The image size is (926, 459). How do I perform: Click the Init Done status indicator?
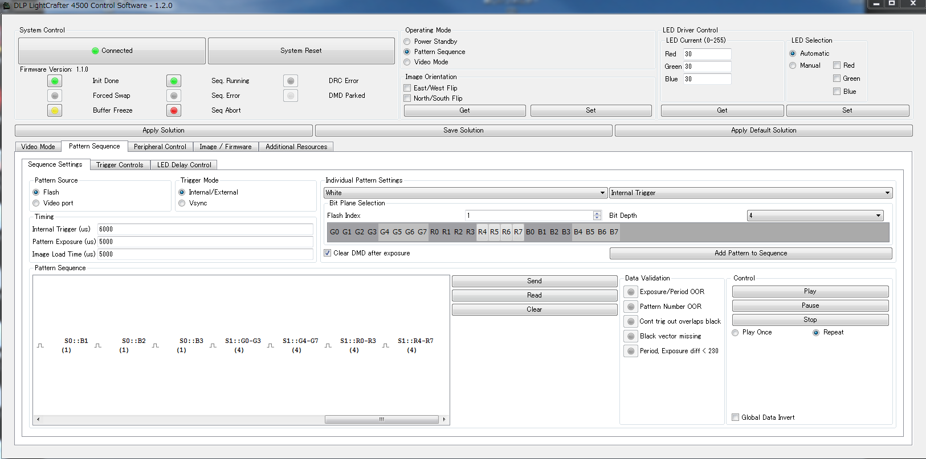tap(55, 81)
